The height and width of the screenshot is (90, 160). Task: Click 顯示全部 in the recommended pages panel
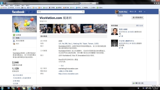click(139, 25)
